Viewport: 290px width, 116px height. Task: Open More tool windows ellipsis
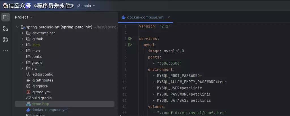coord(6,51)
